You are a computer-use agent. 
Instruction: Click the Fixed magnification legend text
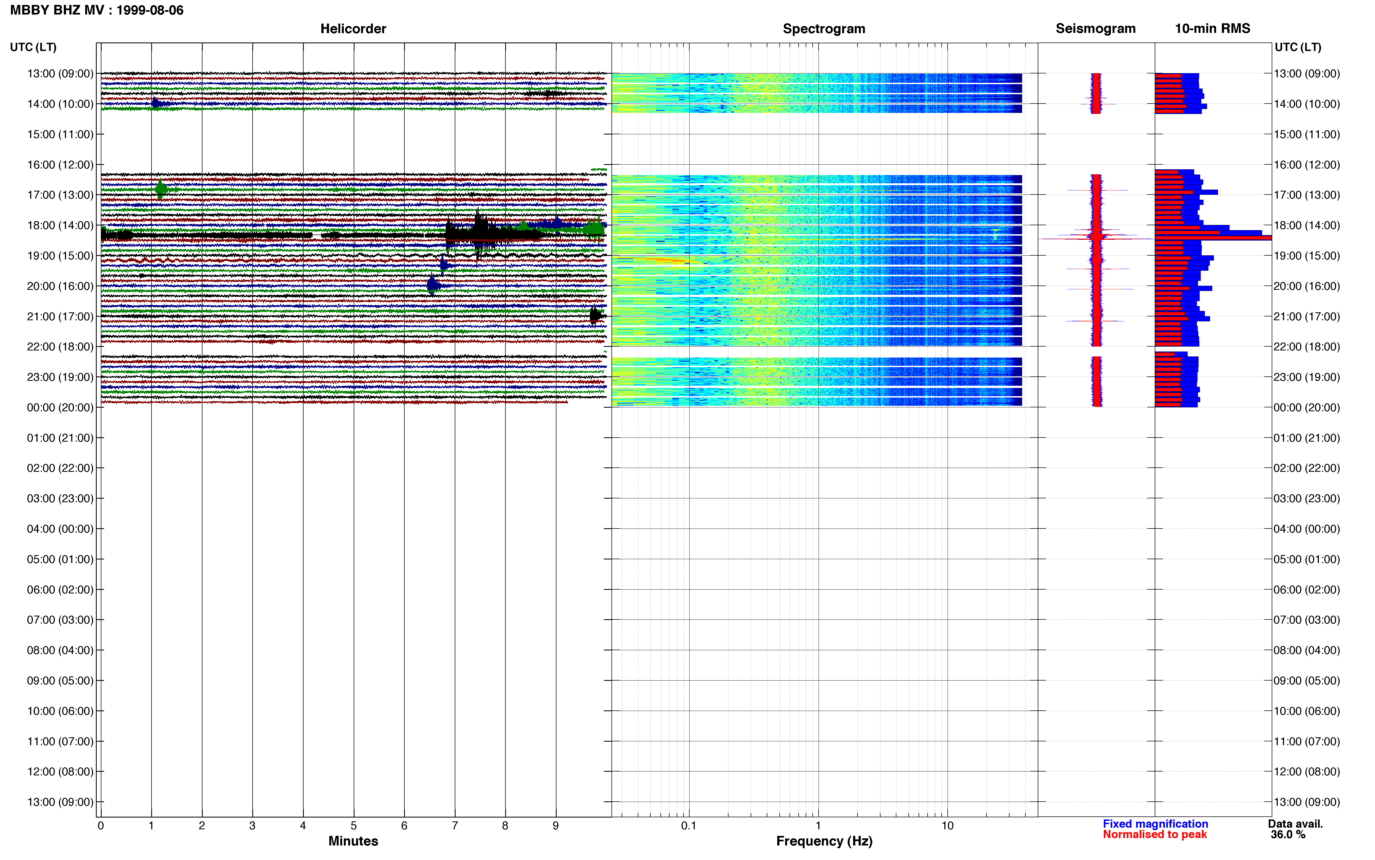(1155, 824)
